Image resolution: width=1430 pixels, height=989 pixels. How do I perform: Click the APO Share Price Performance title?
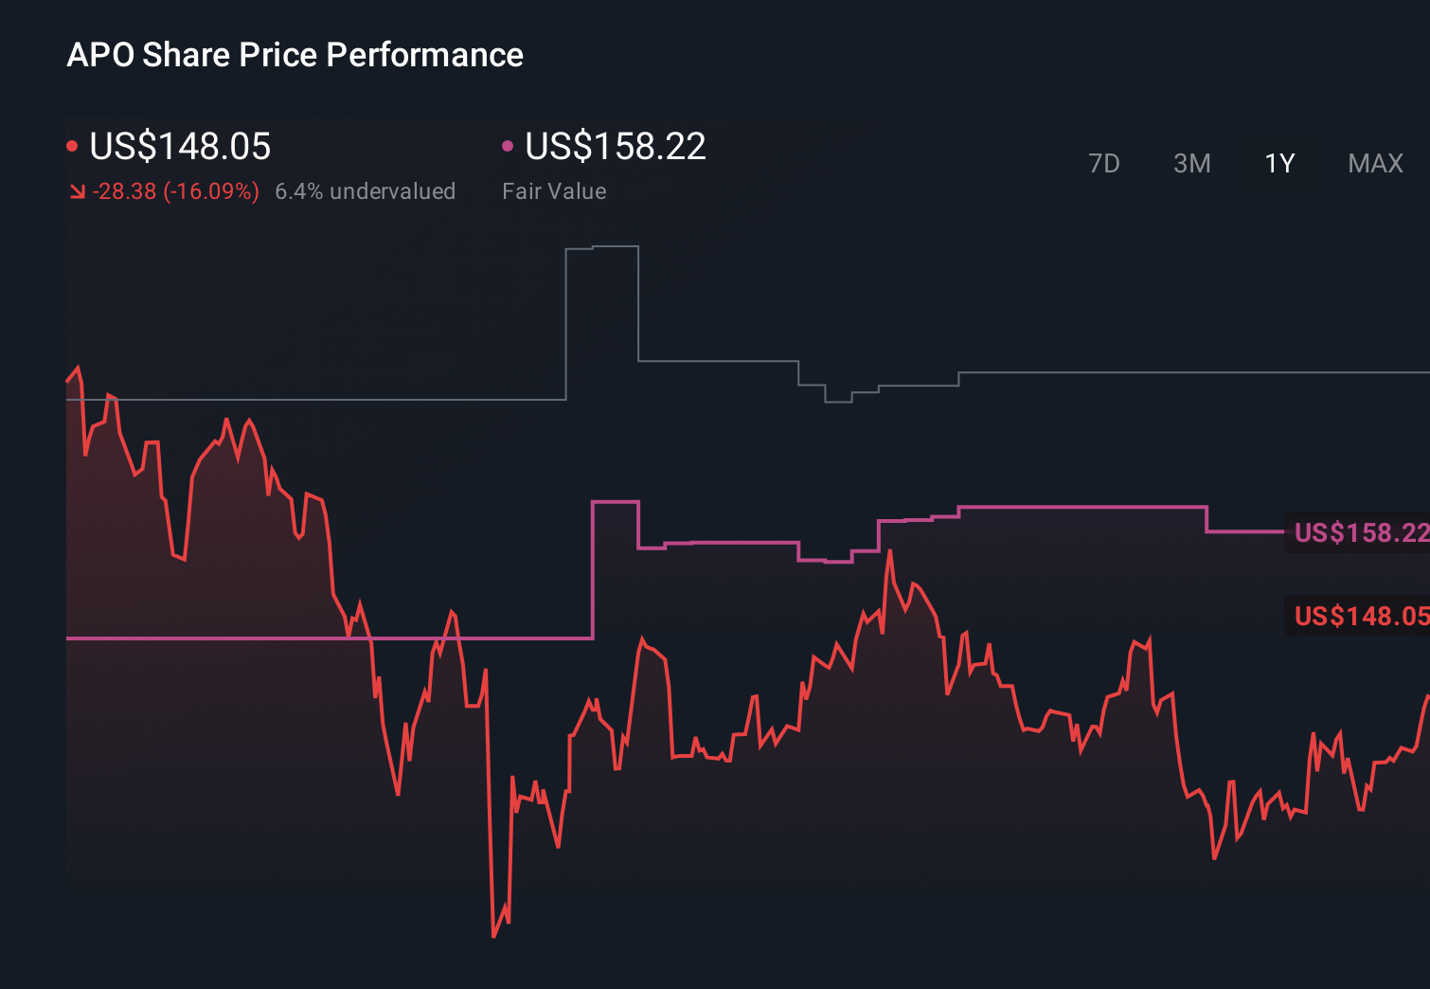pyautogui.click(x=295, y=55)
